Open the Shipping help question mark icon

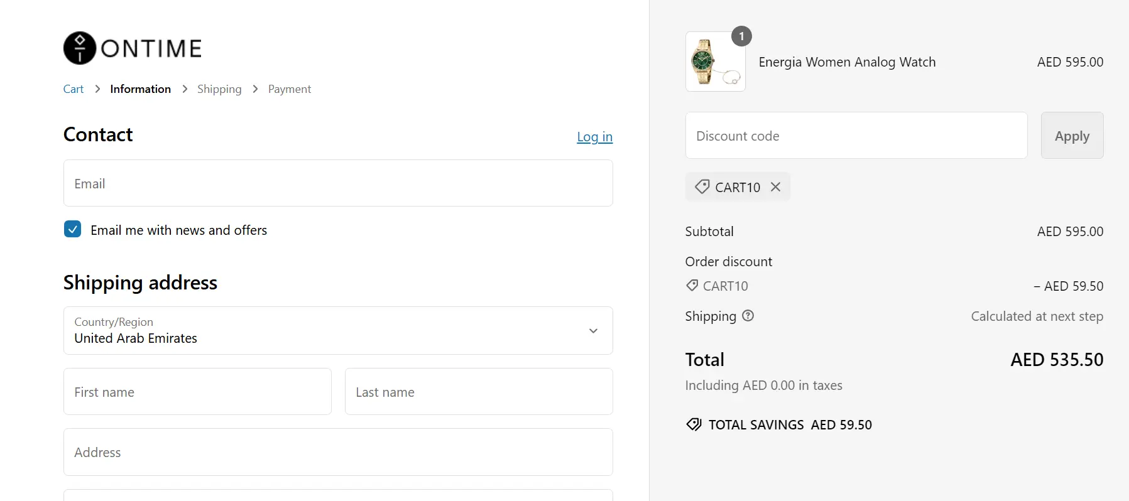point(748,316)
